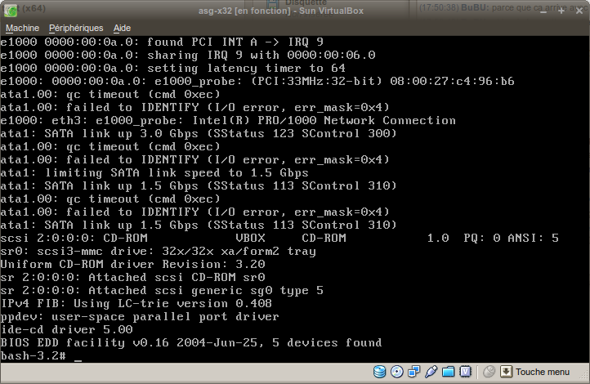Viewport: 590px width, 384px height.
Task: Open the Machine menu
Action: (22, 28)
